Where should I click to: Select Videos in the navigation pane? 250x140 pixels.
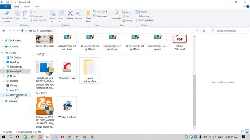click(13, 86)
